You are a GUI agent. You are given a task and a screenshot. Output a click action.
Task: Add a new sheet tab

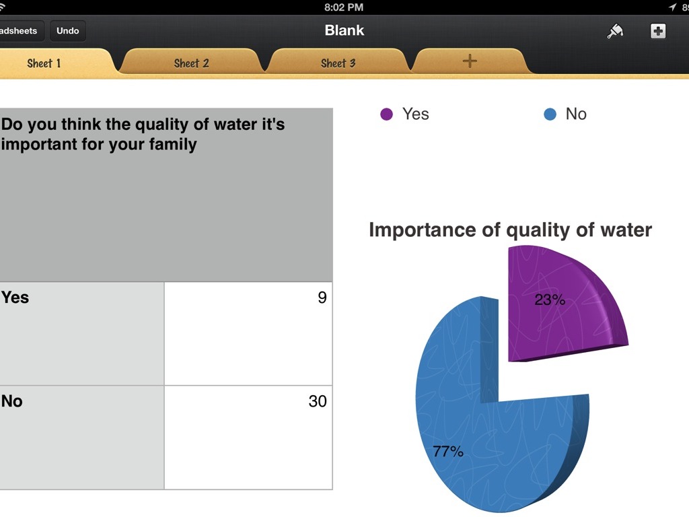pyautogui.click(x=470, y=61)
